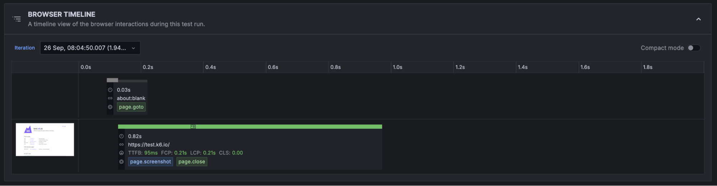Open the https://test.k6.io/ URL text
Image resolution: width=717 pixels, height=186 pixels.
click(149, 144)
